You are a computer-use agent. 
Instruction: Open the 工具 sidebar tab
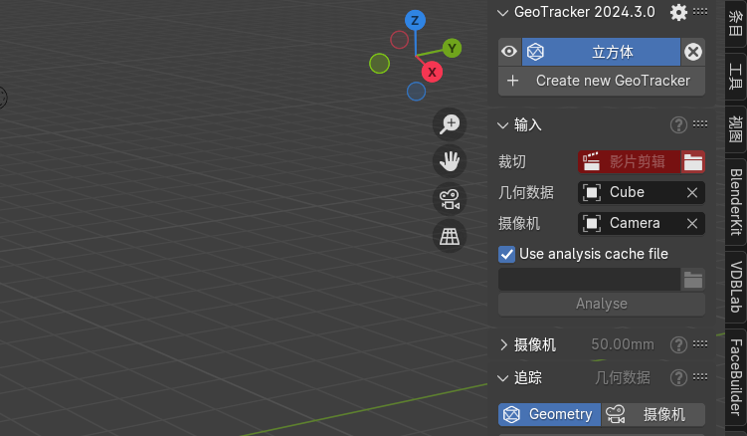(x=736, y=77)
